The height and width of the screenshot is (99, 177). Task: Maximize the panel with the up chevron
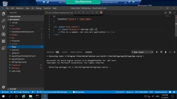click(x=170, y=52)
